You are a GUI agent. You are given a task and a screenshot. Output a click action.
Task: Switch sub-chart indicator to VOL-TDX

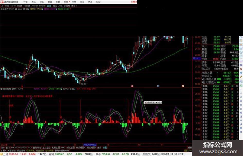22,148
